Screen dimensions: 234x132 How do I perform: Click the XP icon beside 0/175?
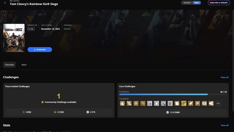pyautogui.click(x=88, y=112)
